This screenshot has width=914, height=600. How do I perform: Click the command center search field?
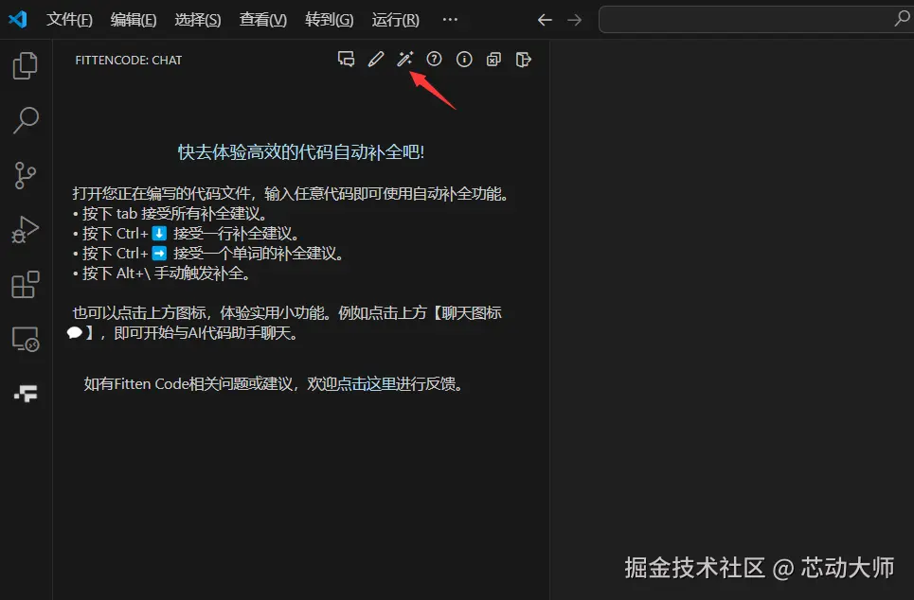coord(756,20)
